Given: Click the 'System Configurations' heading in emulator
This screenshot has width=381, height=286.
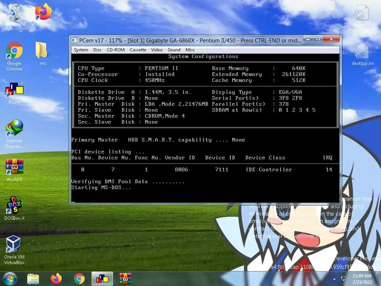Looking at the screenshot, I should (203, 57).
